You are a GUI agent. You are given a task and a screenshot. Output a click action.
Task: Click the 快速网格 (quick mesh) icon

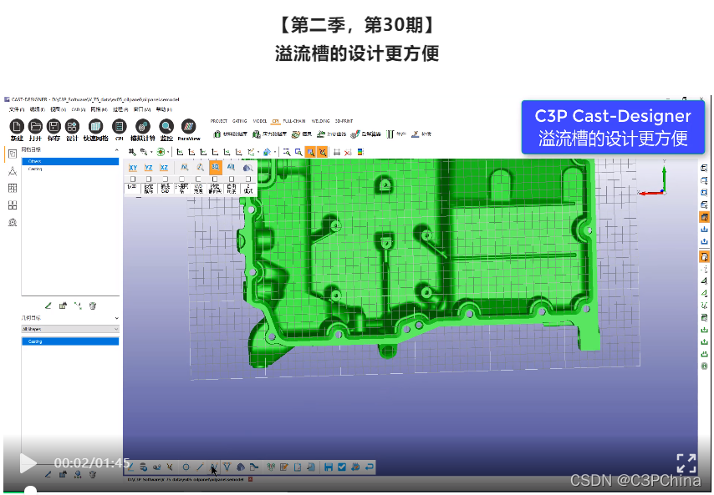tap(95, 126)
